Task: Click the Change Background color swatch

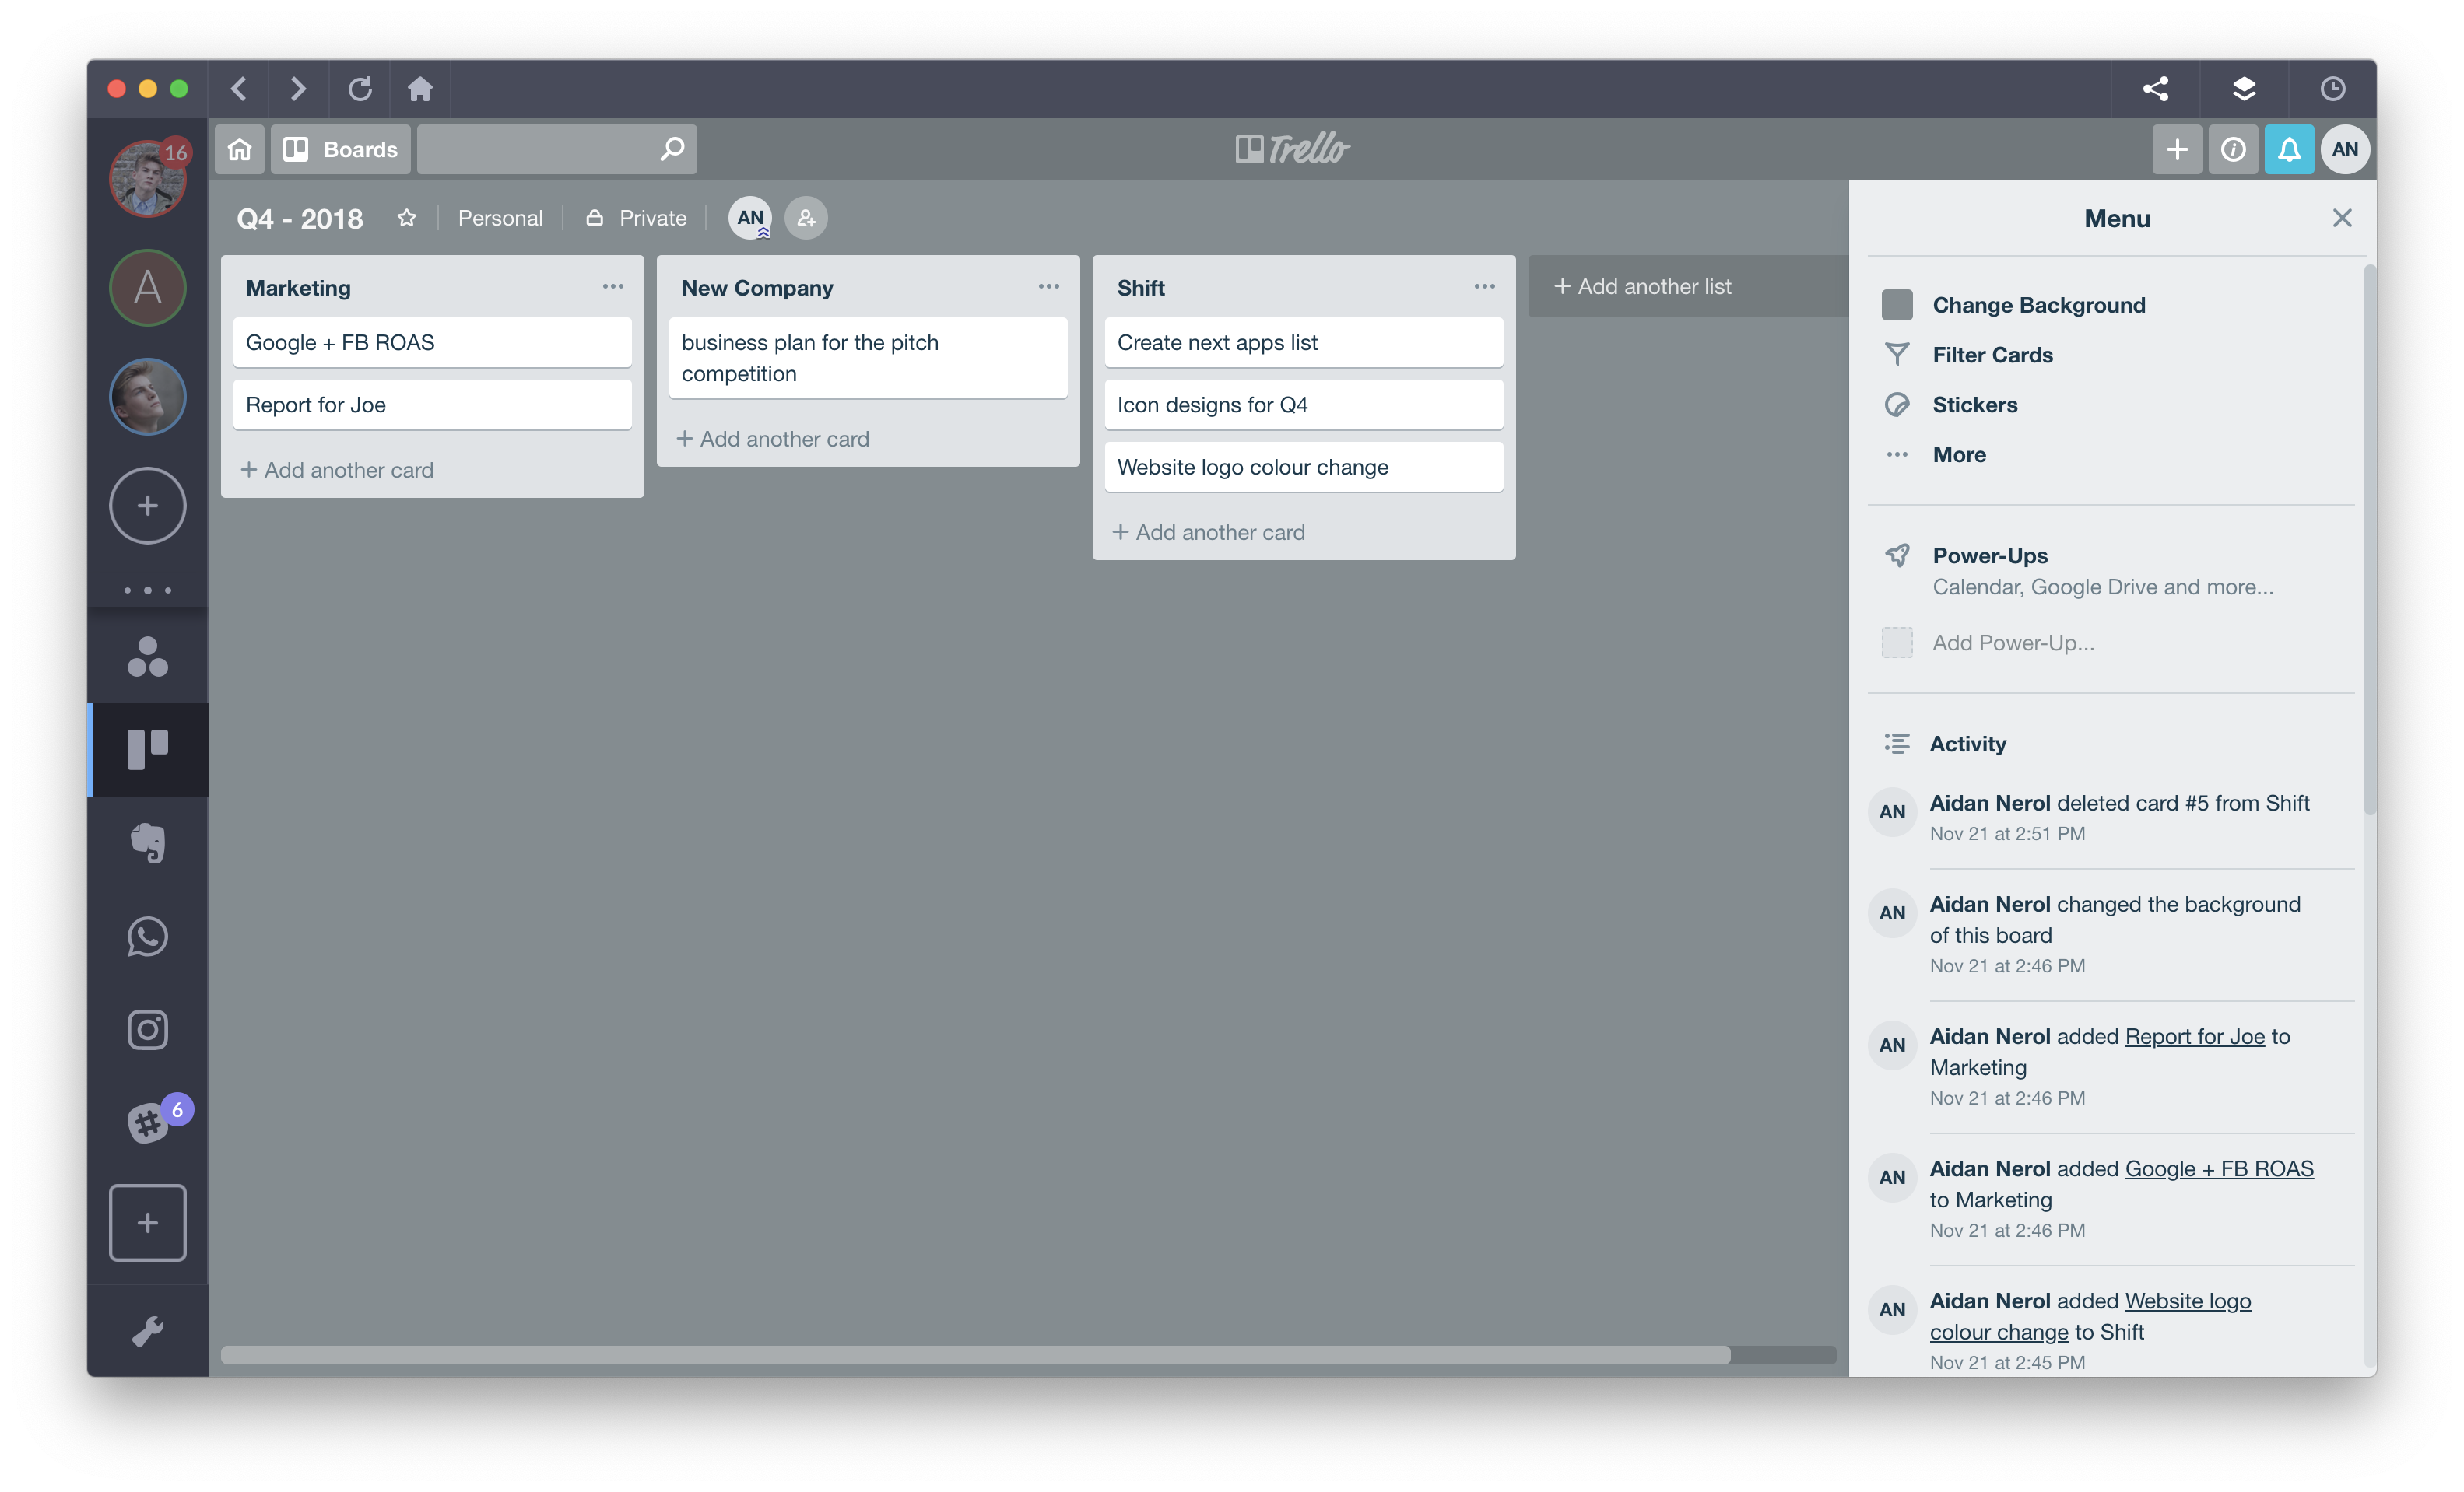Action: click(x=1897, y=305)
